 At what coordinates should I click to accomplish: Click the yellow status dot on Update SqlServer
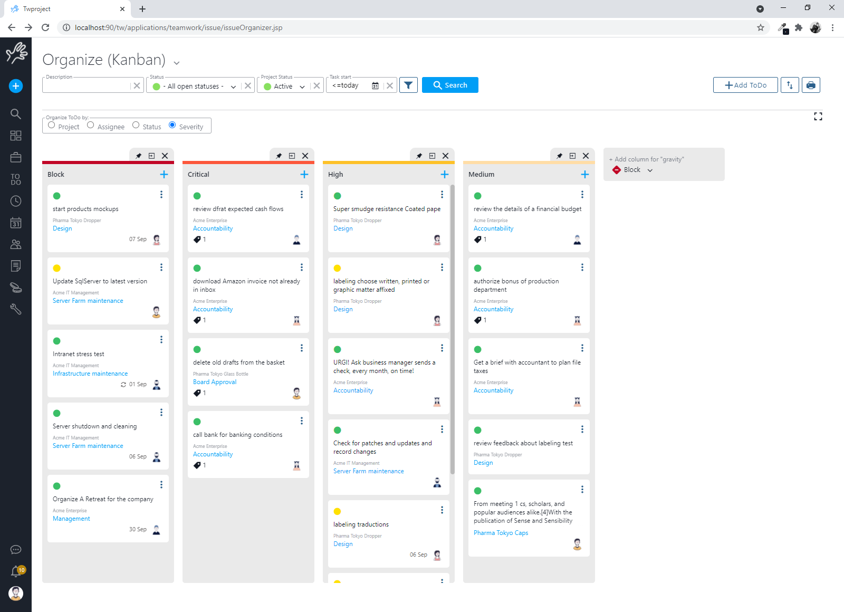pyautogui.click(x=57, y=268)
